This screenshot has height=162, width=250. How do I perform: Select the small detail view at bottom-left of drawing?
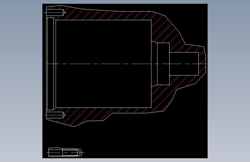65,152
